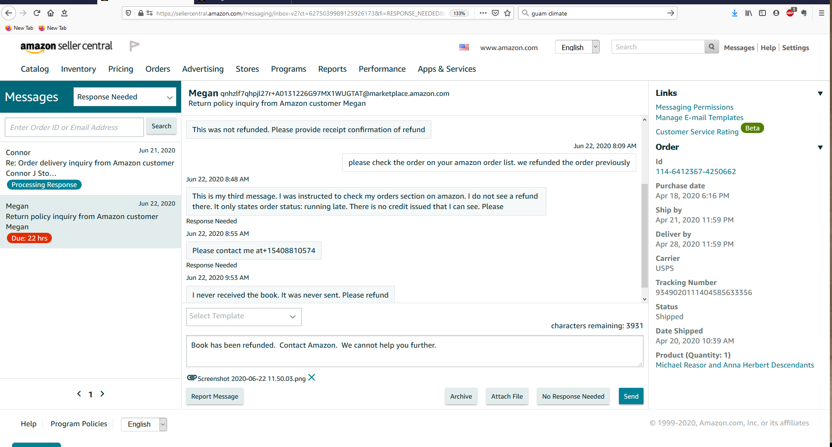Select the Connor conversation in the list

90,168
